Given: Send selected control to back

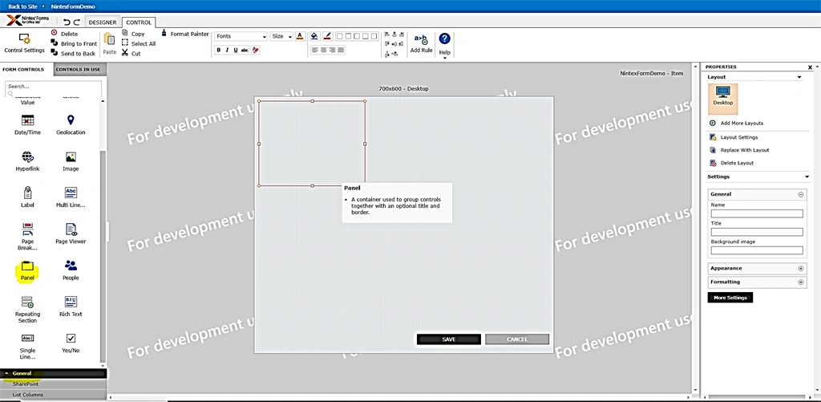Looking at the screenshot, I should (x=73, y=53).
